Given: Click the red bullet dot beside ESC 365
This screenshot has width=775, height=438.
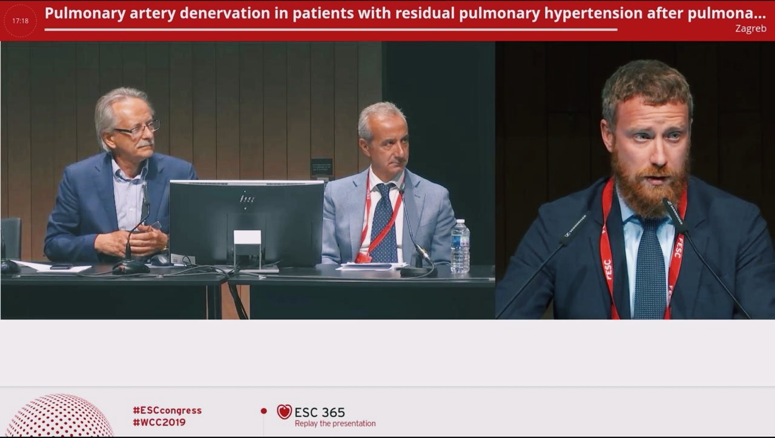Looking at the screenshot, I should point(263,411).
